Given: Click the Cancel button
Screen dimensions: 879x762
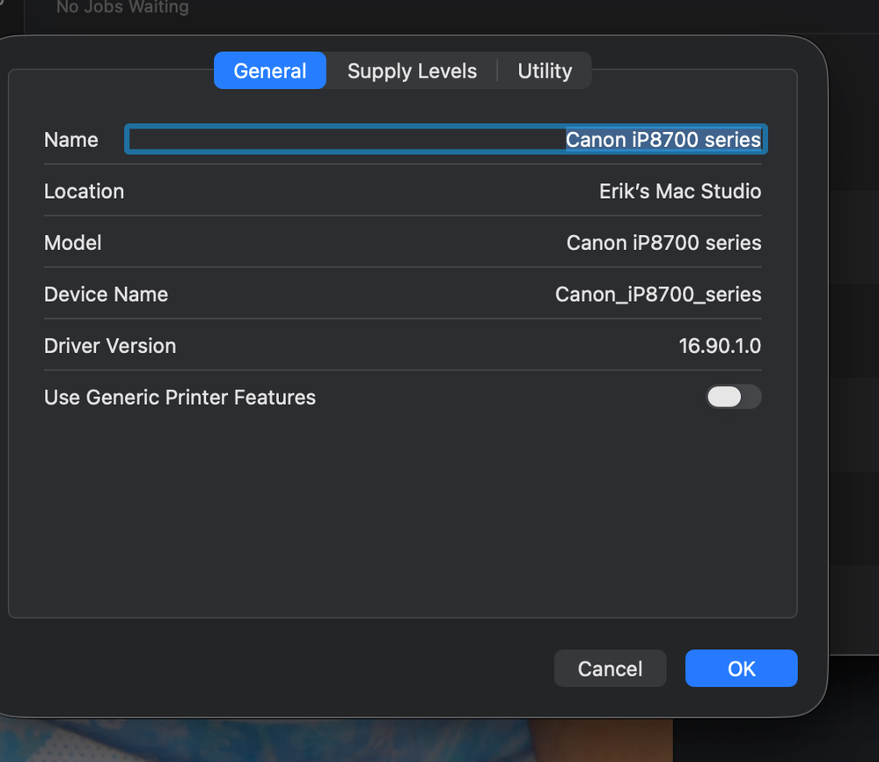Looking at the screenshot, I should [610, 669].
